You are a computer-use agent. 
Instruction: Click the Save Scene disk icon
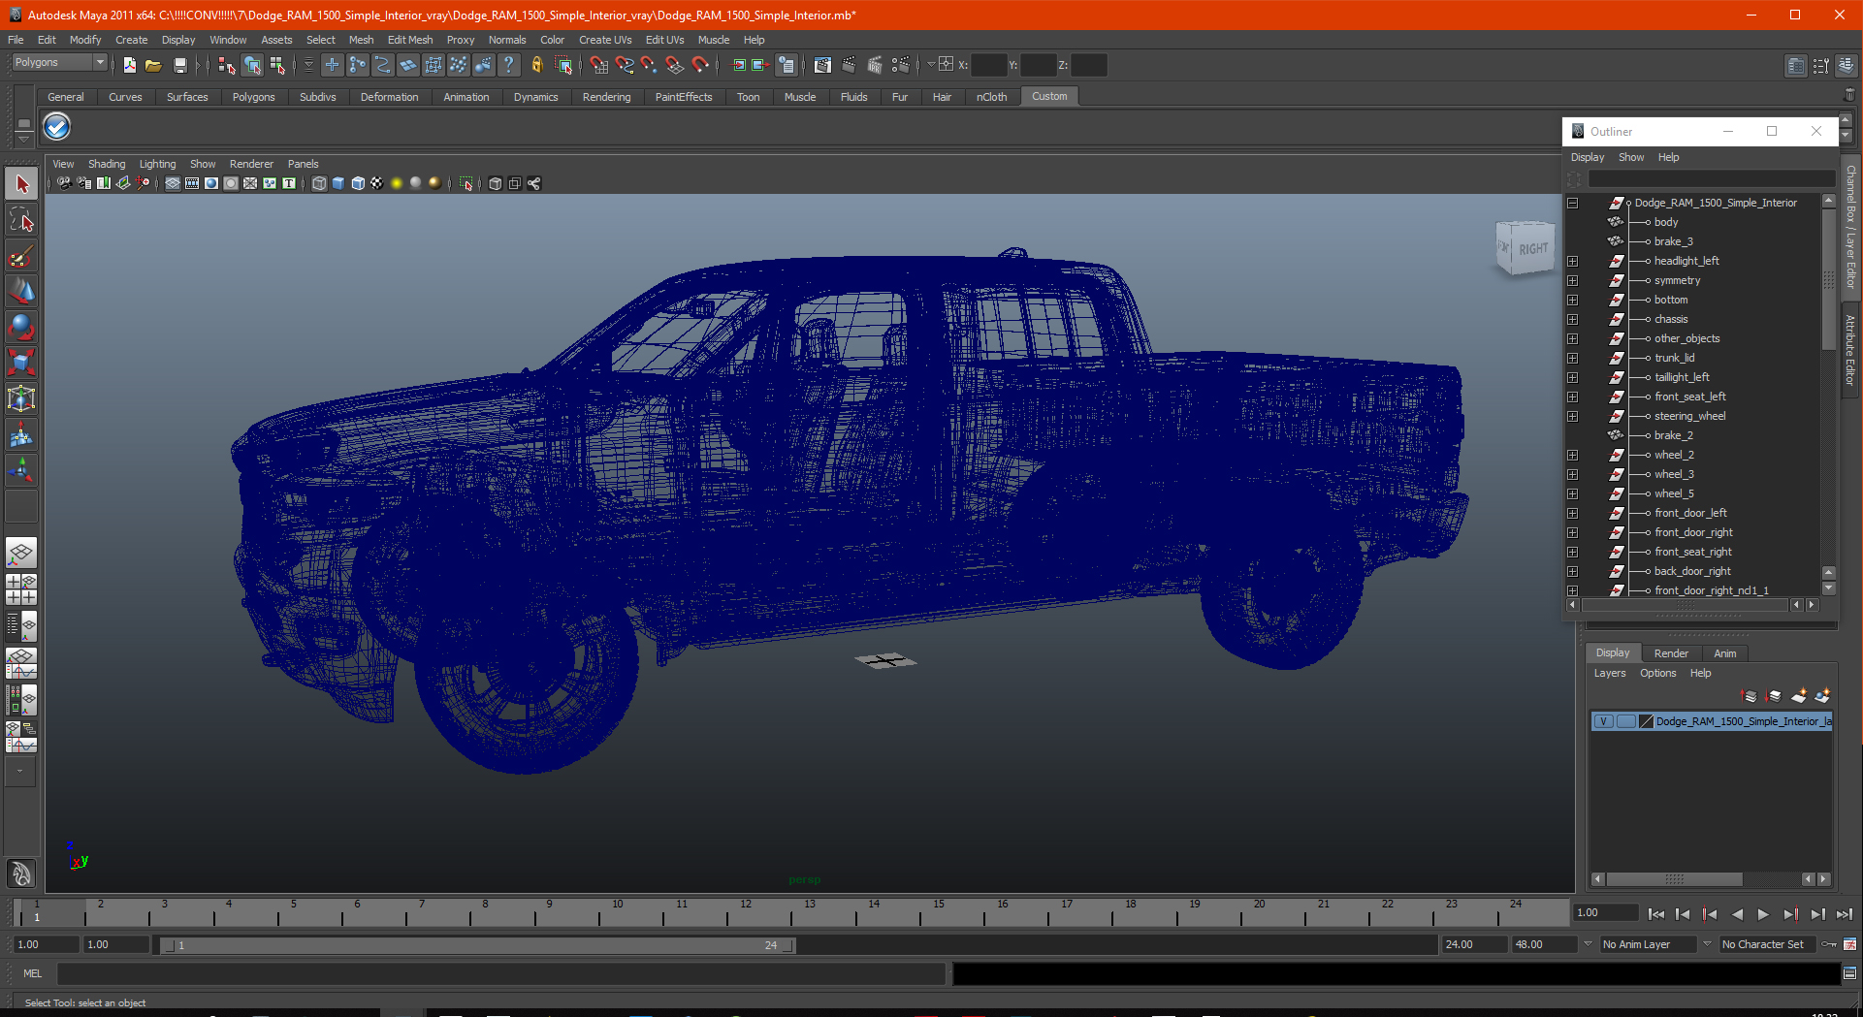tap(179, 65)
